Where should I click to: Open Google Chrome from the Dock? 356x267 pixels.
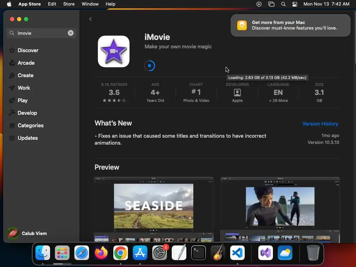point(121,253)
